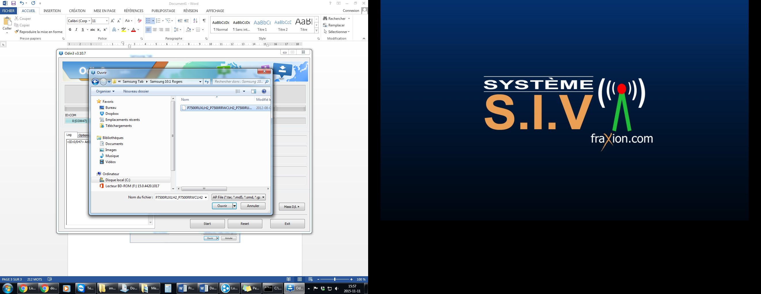This screenshot has width=761, height=294.
Task: Click the back arrow in Ouvrir dialog
Action: [95, 82]
